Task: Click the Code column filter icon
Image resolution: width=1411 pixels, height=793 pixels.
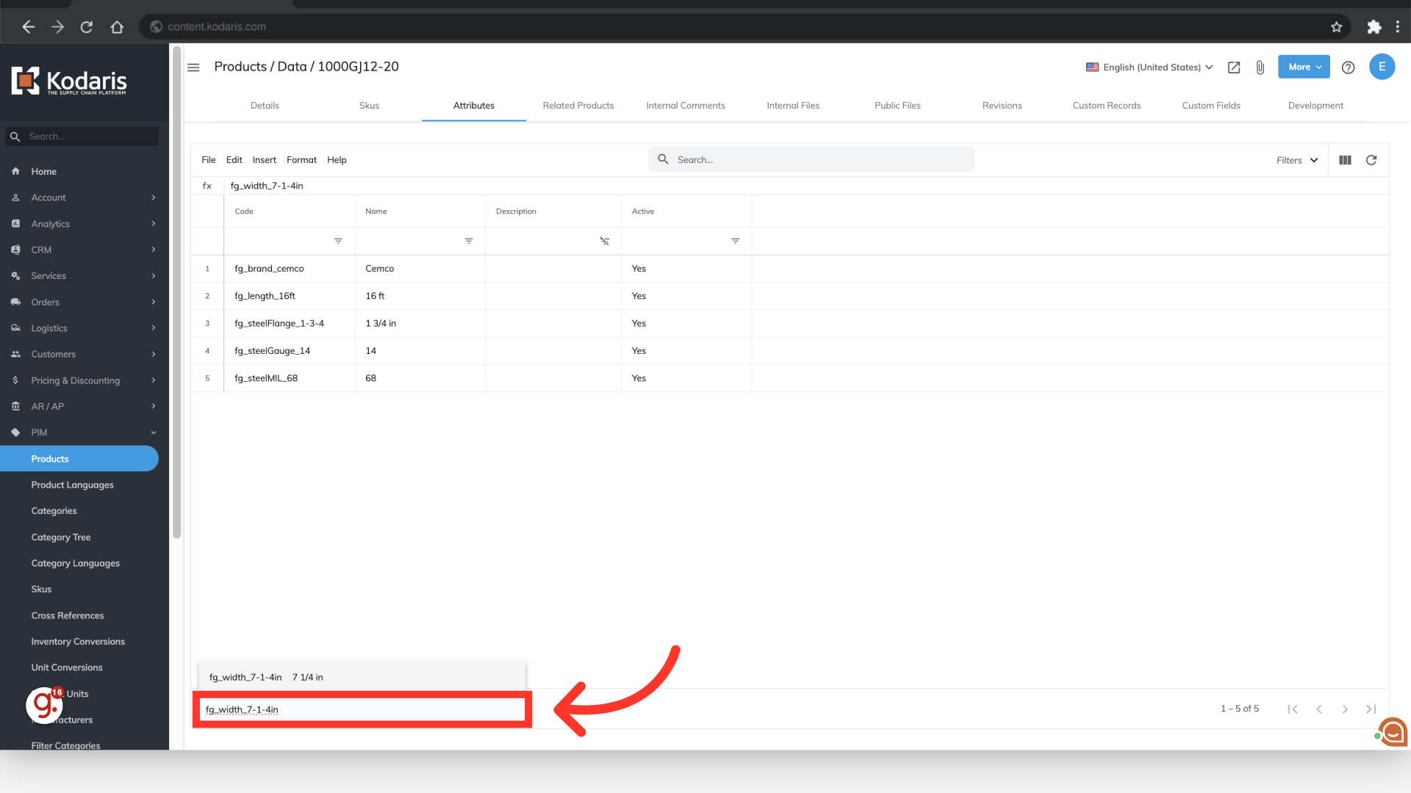Action: click(x=338, y=241)
